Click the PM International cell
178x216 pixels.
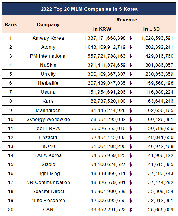tap(48, 56)
